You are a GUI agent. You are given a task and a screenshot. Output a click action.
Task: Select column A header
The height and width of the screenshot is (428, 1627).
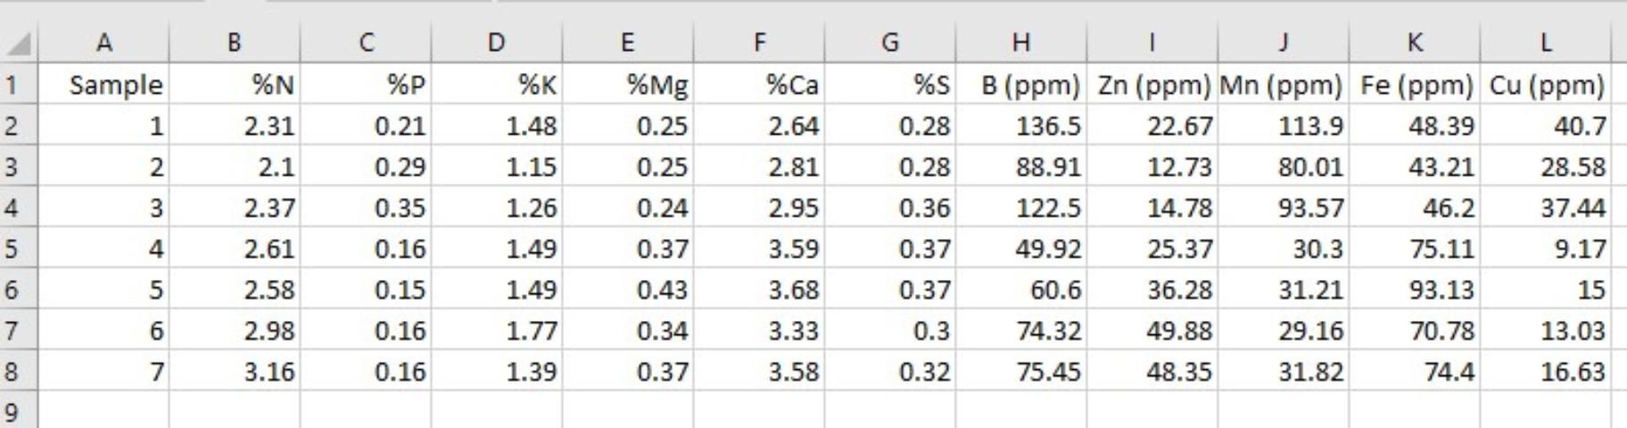[103, 42]
